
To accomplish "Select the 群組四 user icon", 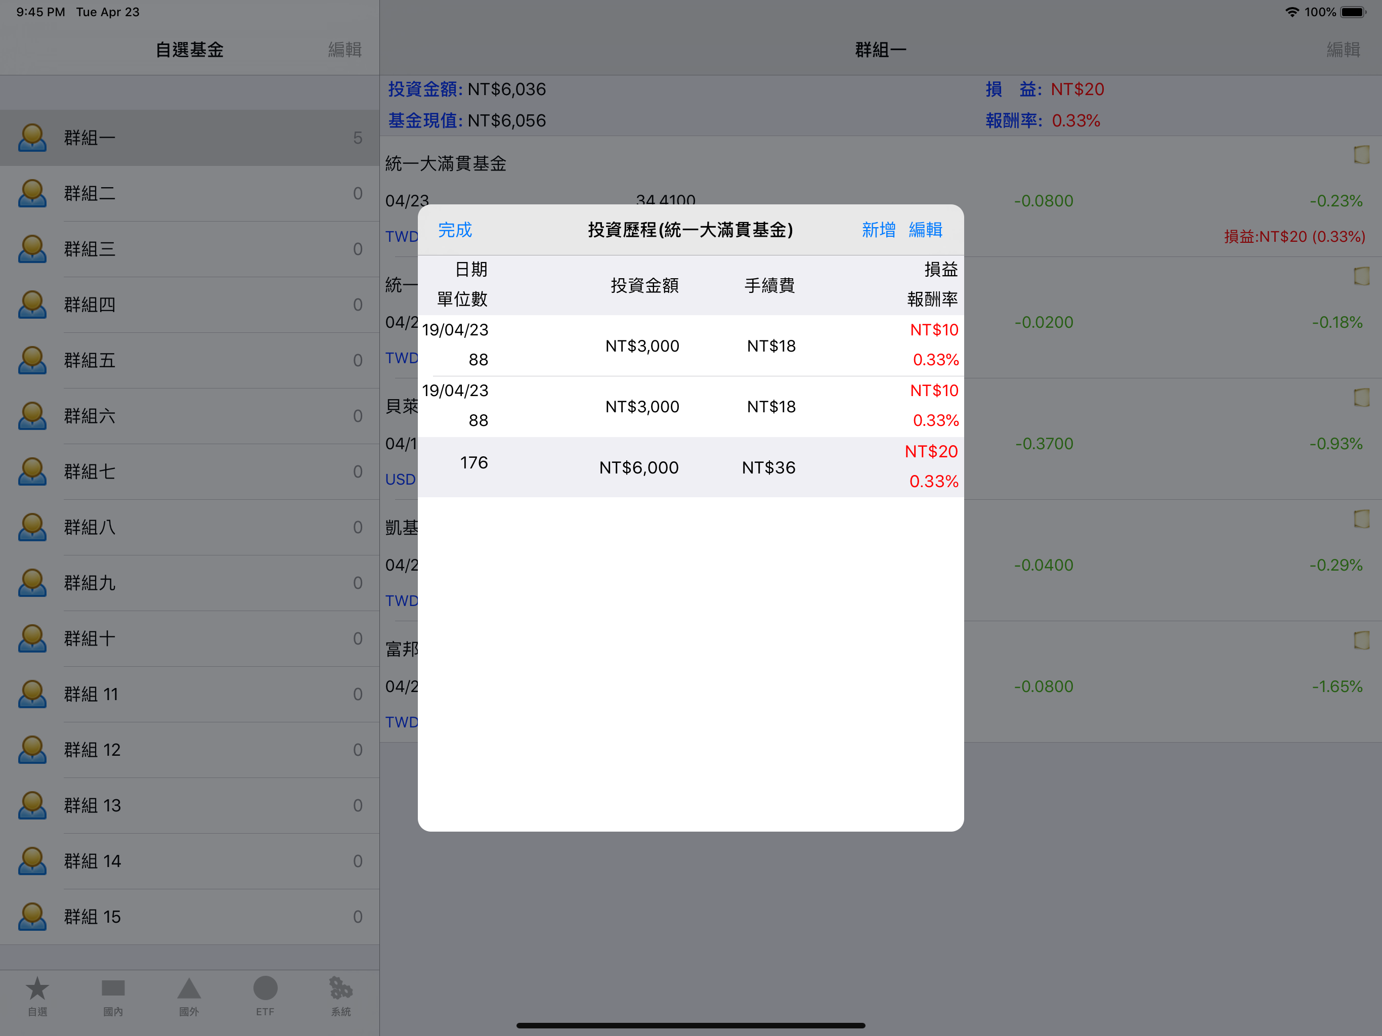I will click(x=32, y=305).
